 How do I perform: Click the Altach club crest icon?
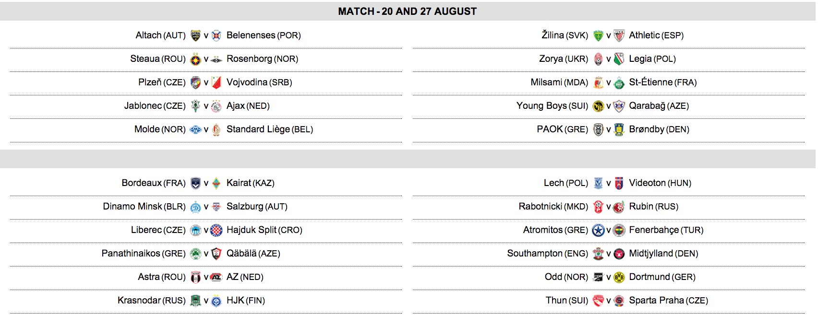195,35
